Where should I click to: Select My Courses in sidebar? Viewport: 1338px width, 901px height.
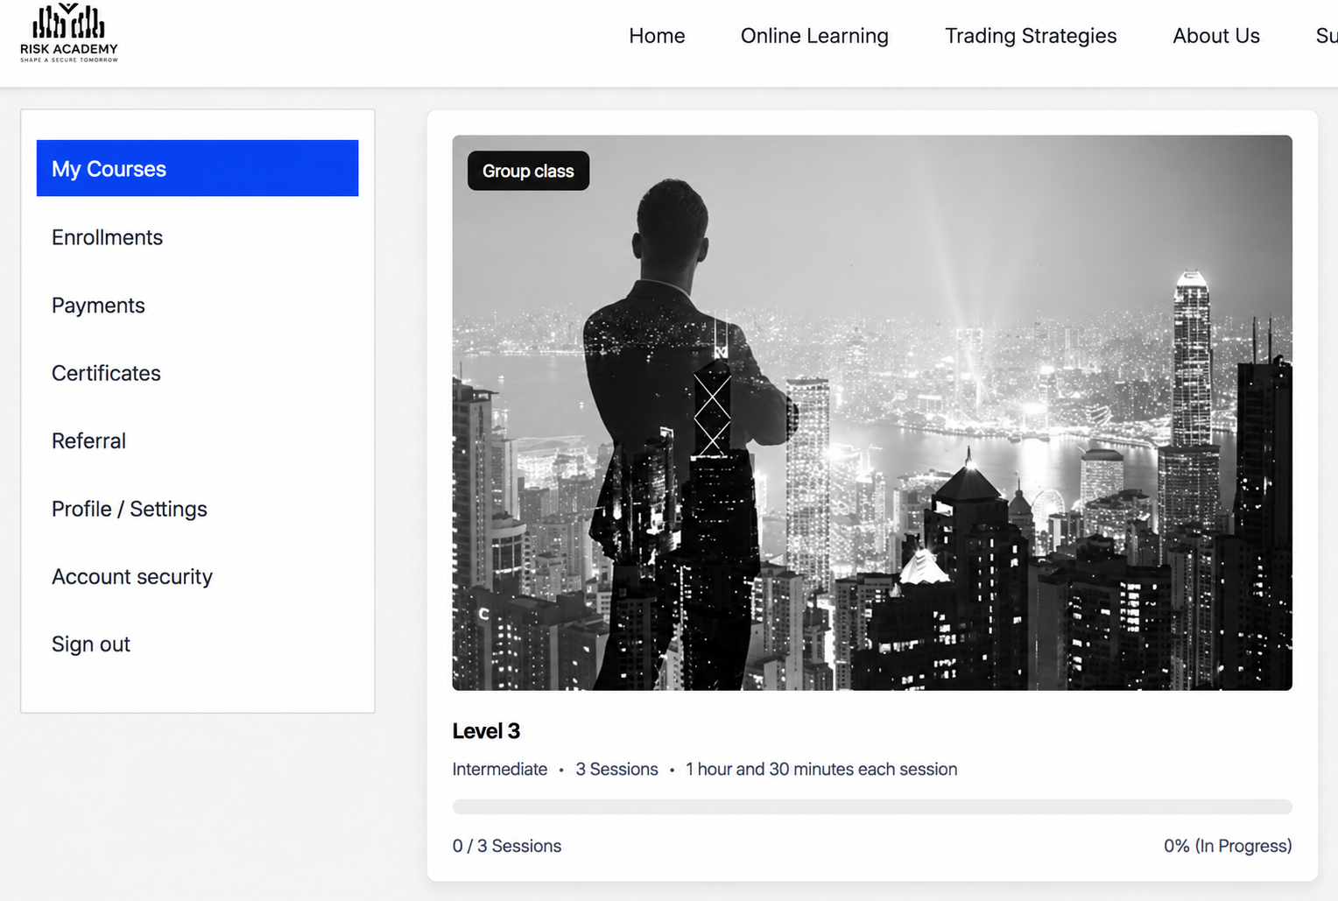[198, 168]
